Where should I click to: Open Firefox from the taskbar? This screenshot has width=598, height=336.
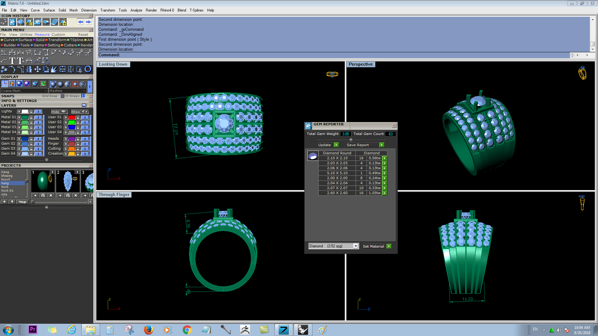148,330
